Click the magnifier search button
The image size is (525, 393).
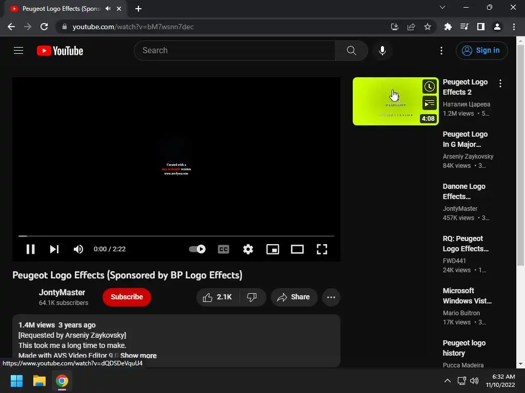(351, 51)
